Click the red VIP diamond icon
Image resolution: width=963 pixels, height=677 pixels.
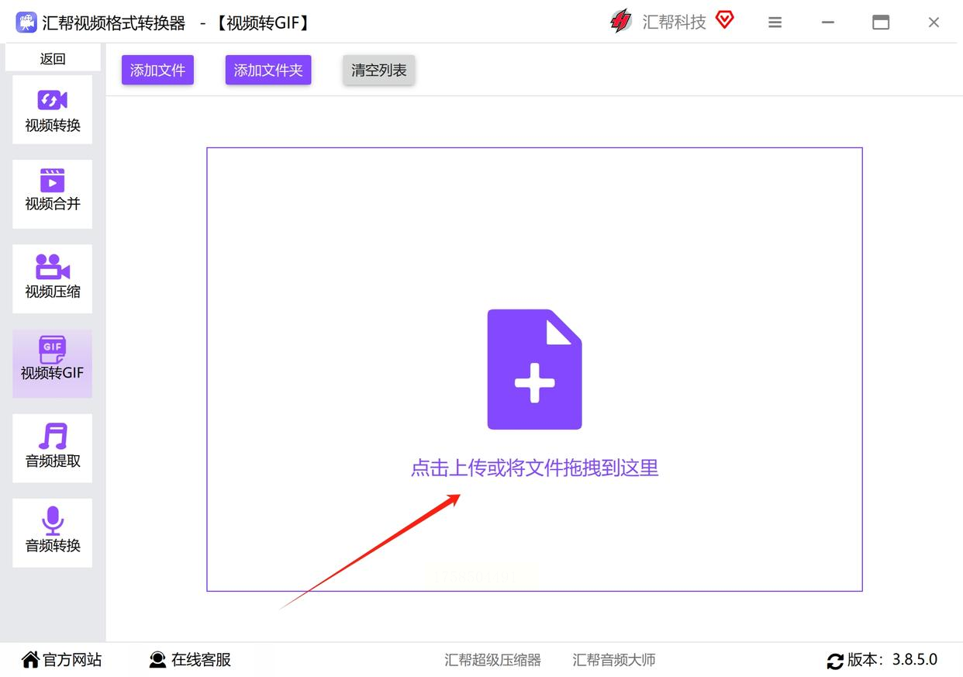pyautogui.click(x=724, y=20)
